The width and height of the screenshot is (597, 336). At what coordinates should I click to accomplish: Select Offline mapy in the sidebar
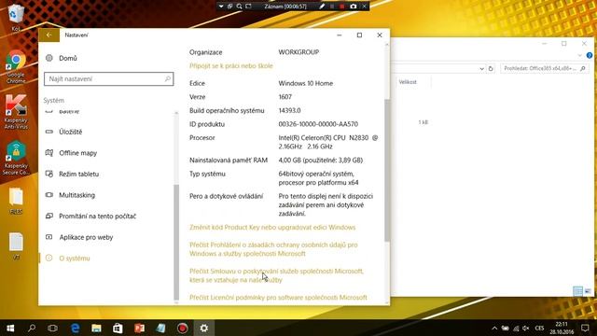pos(77,153)
